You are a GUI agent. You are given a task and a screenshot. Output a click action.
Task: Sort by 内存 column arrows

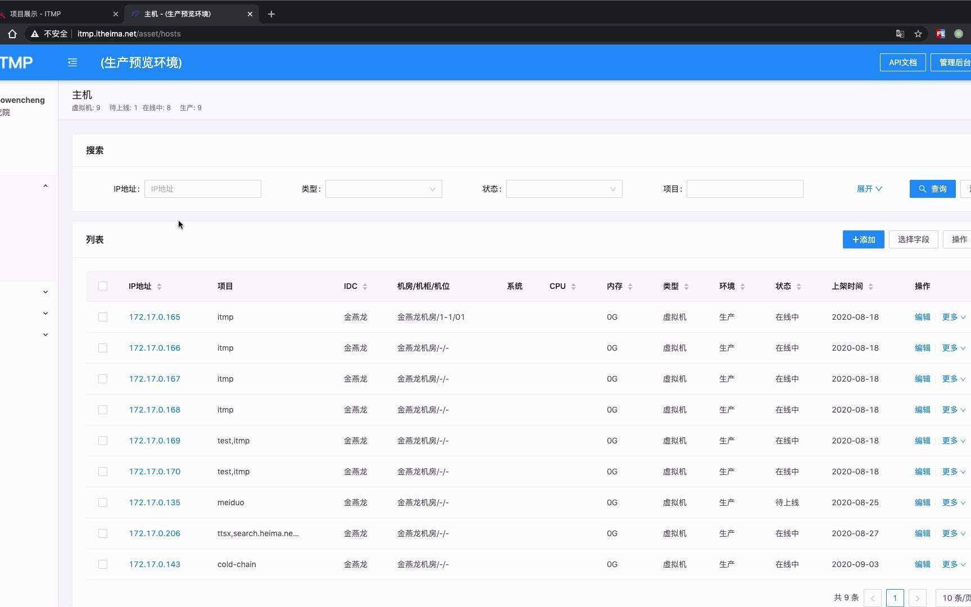coord(630,287)
